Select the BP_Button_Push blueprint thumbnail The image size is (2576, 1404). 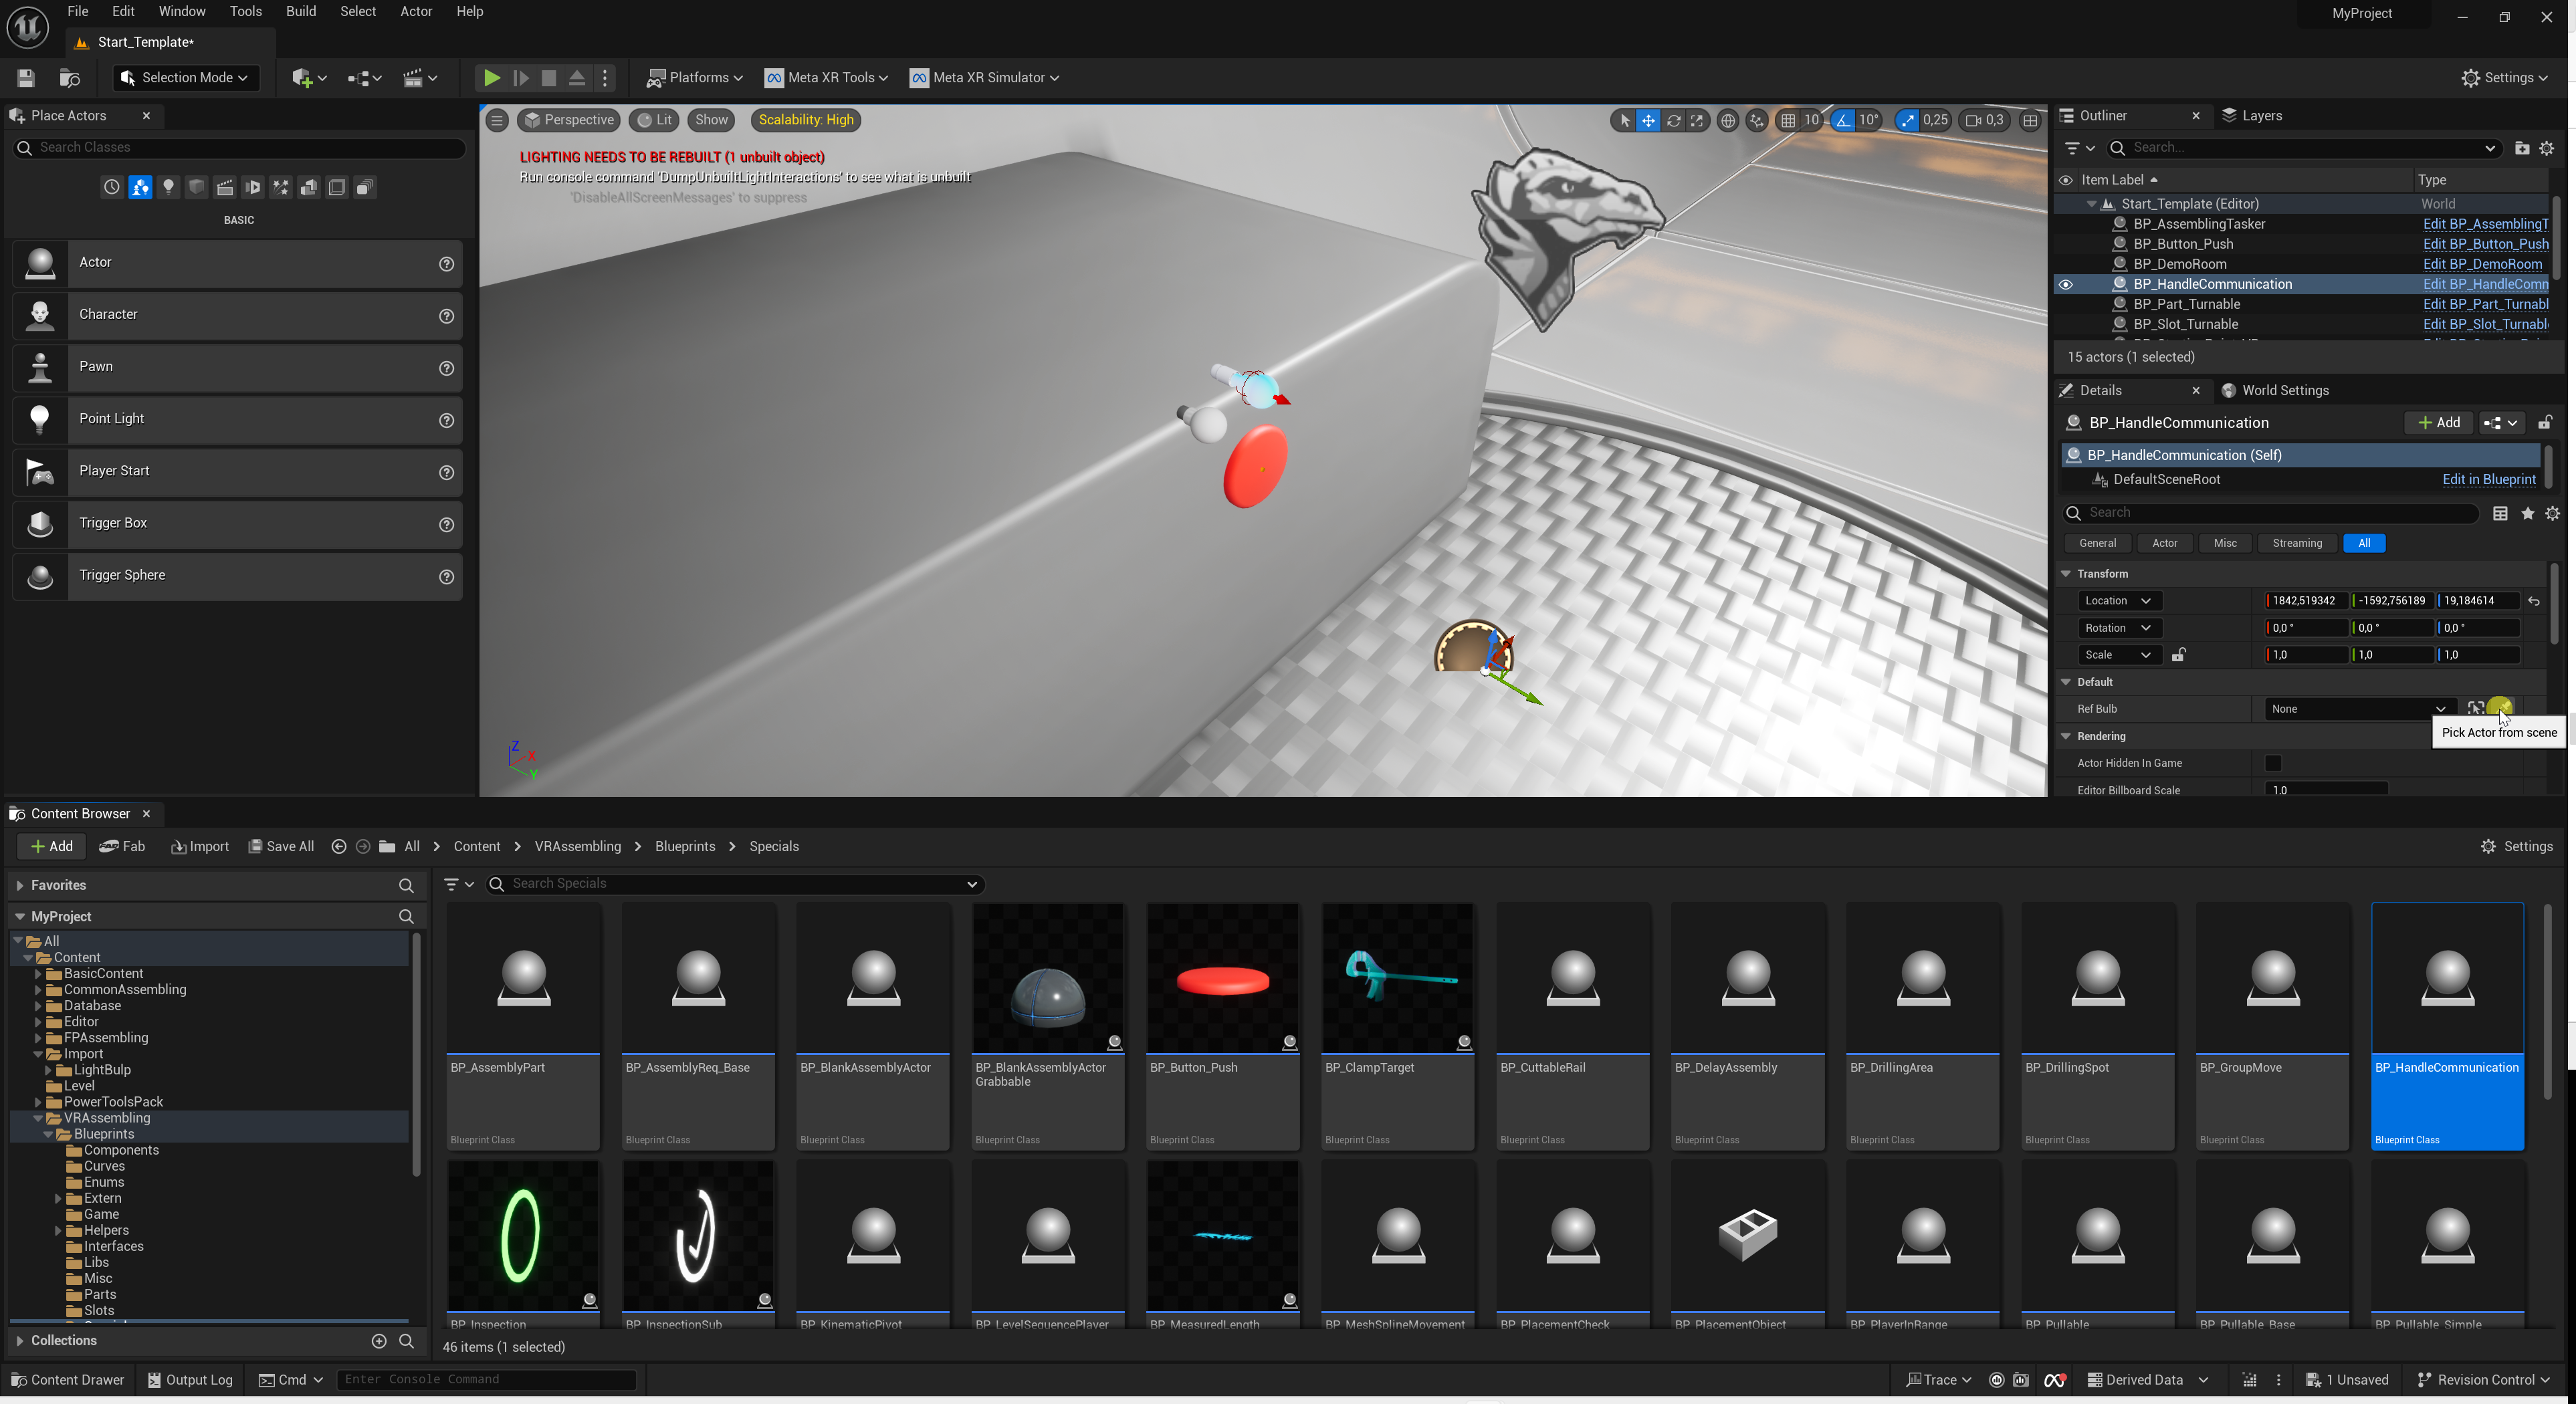(1222, 980)
